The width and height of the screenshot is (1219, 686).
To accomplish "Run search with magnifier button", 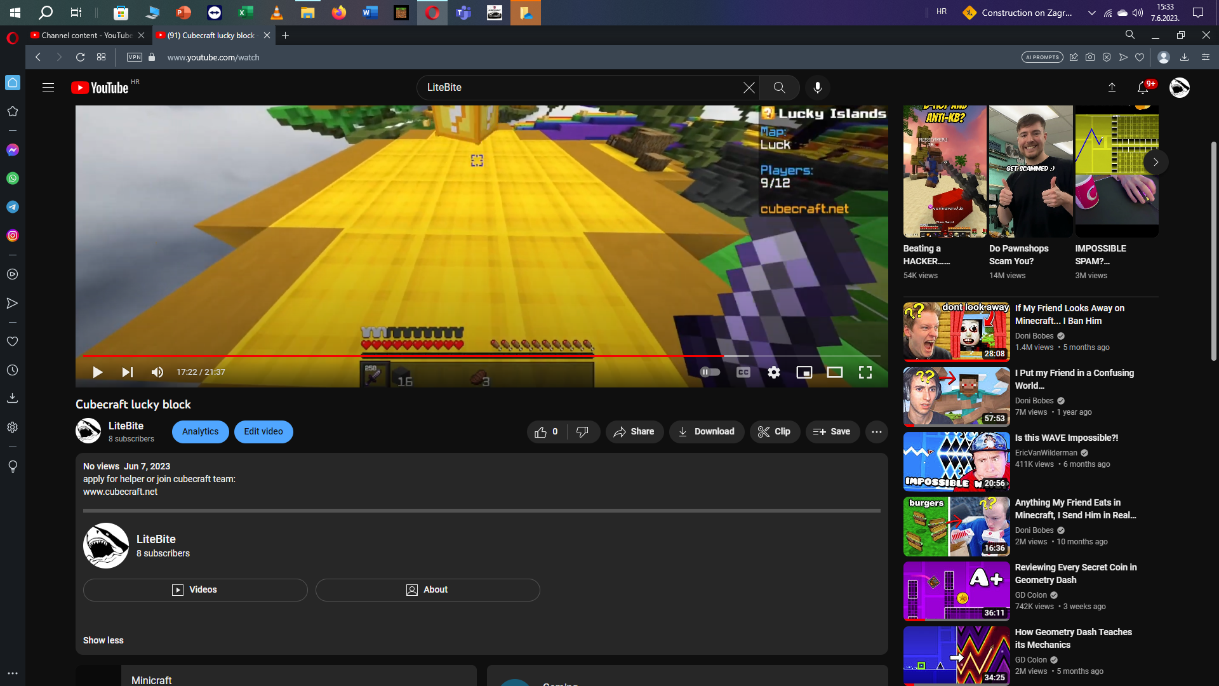I will click(x=779, y=88).
